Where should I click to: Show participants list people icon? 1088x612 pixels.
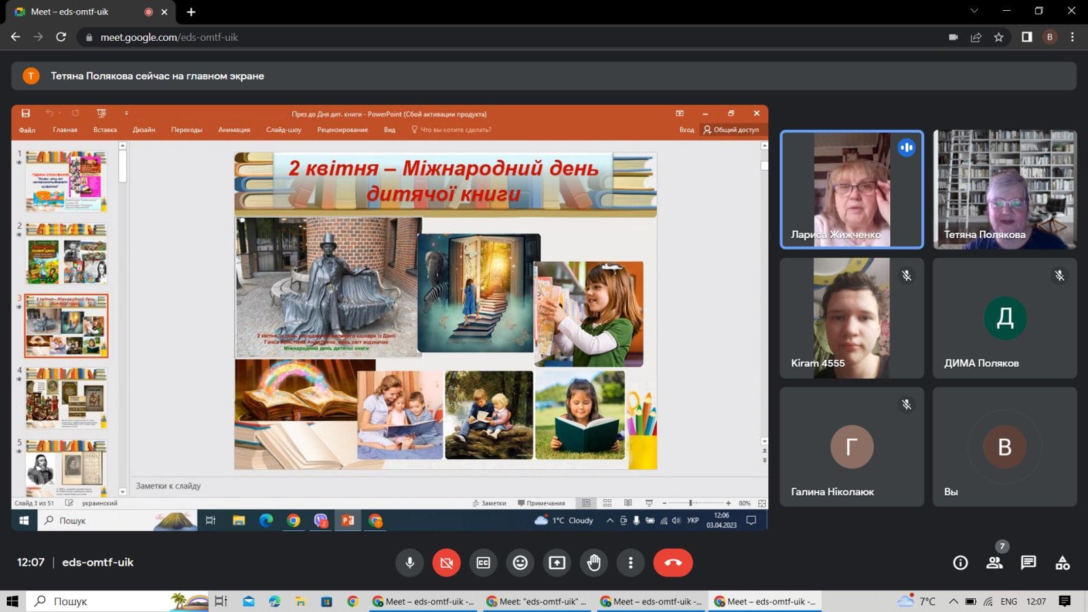[x=994, y=562]
